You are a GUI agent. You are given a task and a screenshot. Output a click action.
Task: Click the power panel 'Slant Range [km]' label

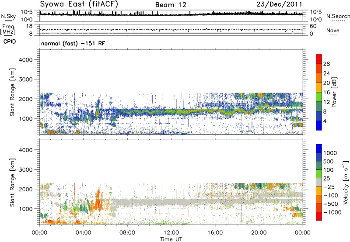coord(12,92)
